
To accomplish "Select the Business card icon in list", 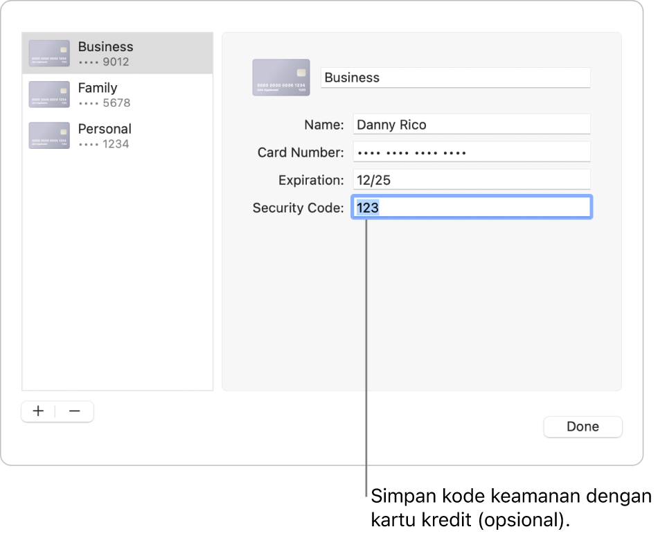I will click(49, 53).
